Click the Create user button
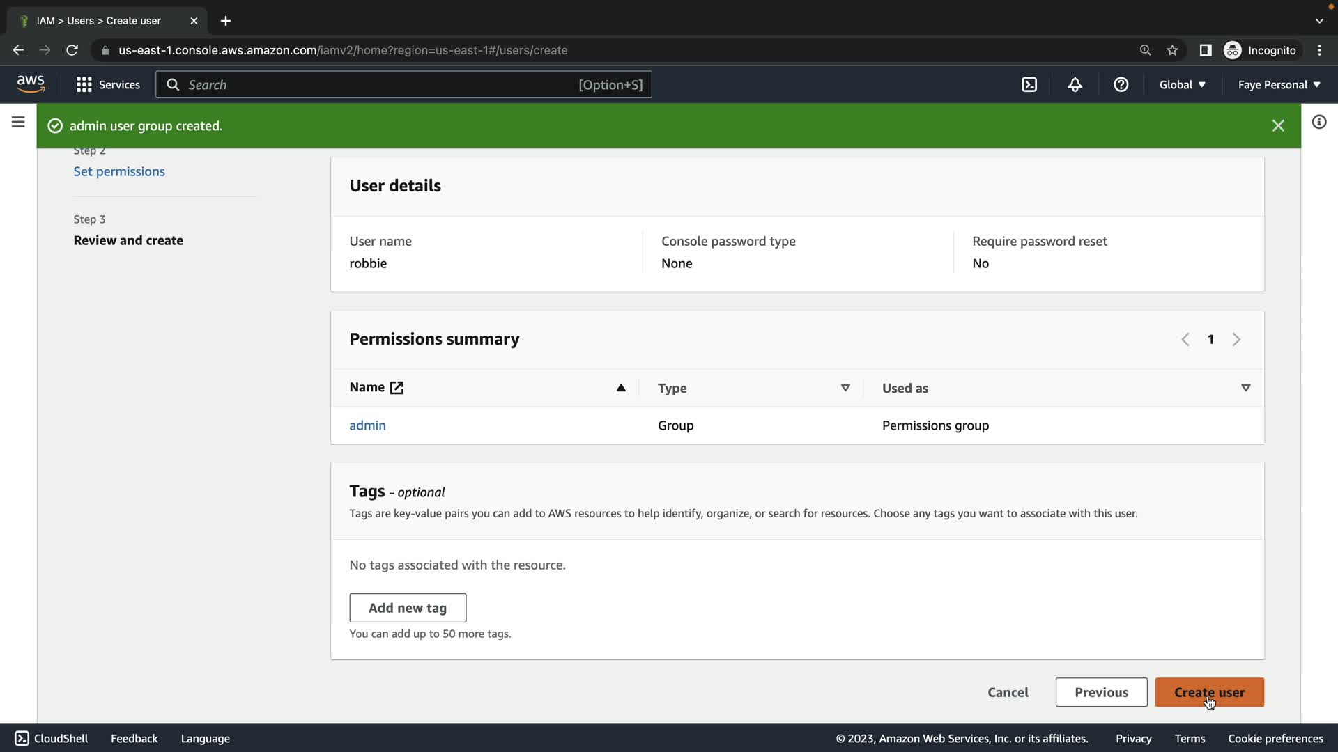Image resolution: width=1338 pixels, height=752 pixels. point(1209,692)
